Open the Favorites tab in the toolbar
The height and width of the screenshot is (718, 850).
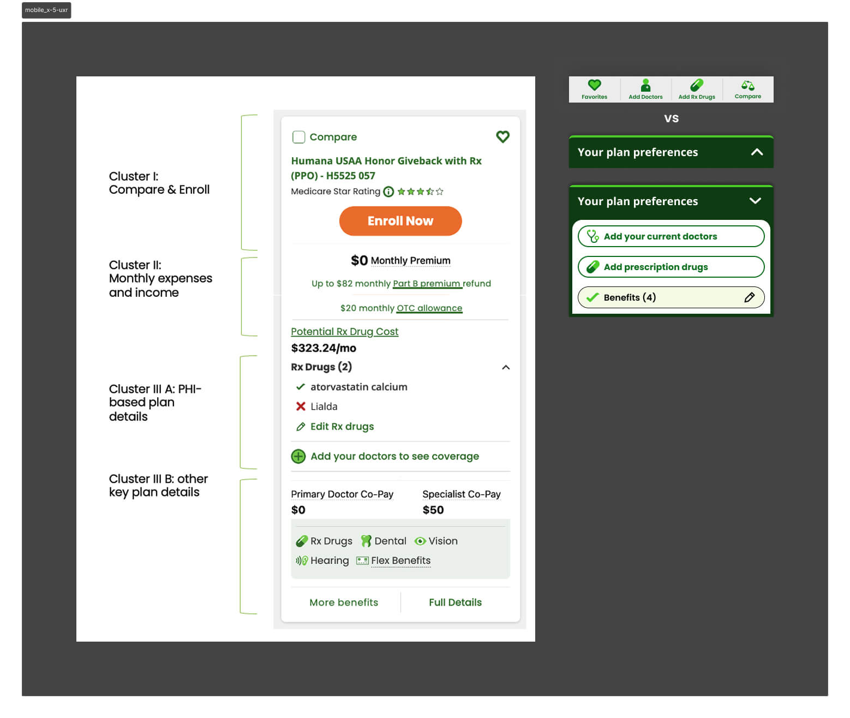pyautogui.click(x=594, y=89)
